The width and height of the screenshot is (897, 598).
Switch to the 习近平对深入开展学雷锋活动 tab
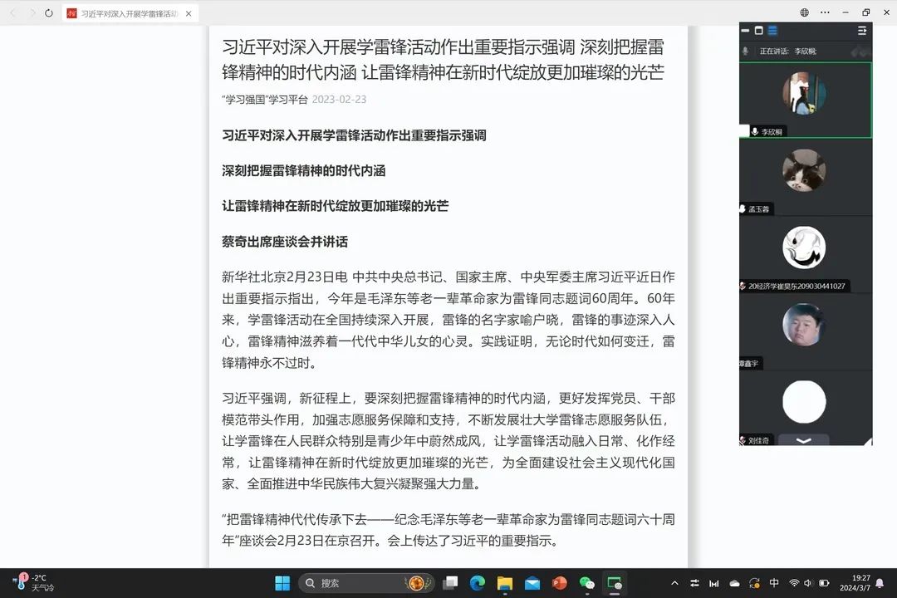click(x=125, y=14)
